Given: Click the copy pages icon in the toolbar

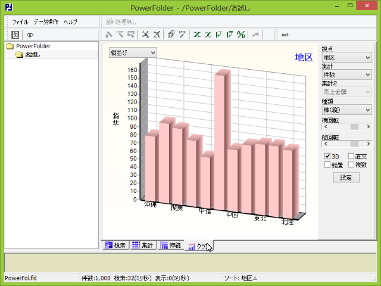Looking at the screenshot, I should tap(171, 35).
